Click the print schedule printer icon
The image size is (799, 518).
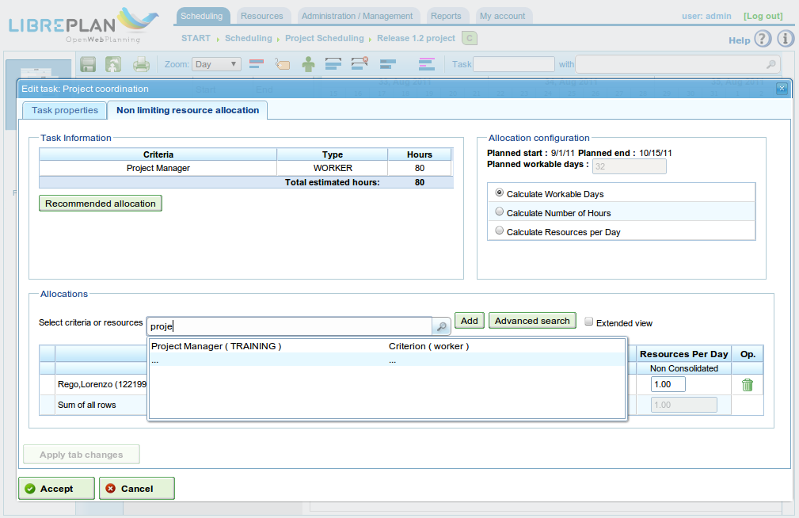141,64
